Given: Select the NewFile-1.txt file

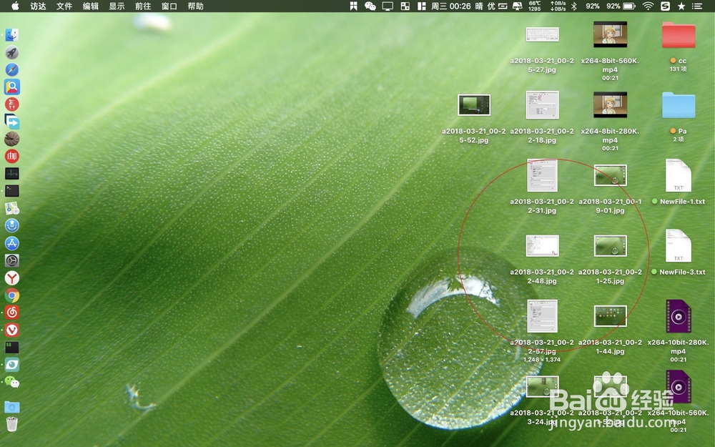Looking at the screenshot, I should click(x=679, y=175).
